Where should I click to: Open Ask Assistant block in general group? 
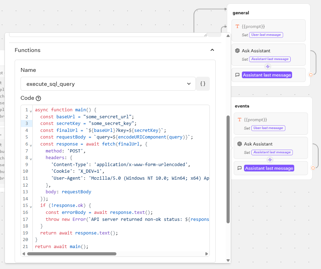pyautogui.click(x=268, y=54)
